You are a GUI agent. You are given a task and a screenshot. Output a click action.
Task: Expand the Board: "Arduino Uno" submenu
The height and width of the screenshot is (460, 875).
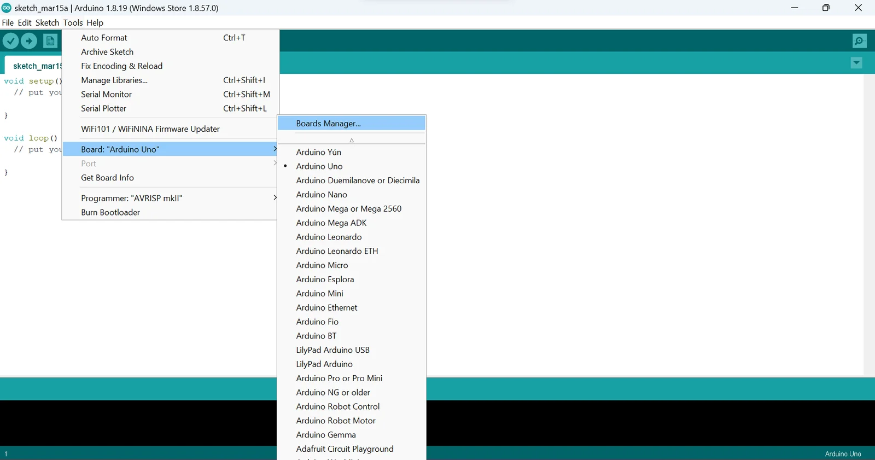coord(170,149)
